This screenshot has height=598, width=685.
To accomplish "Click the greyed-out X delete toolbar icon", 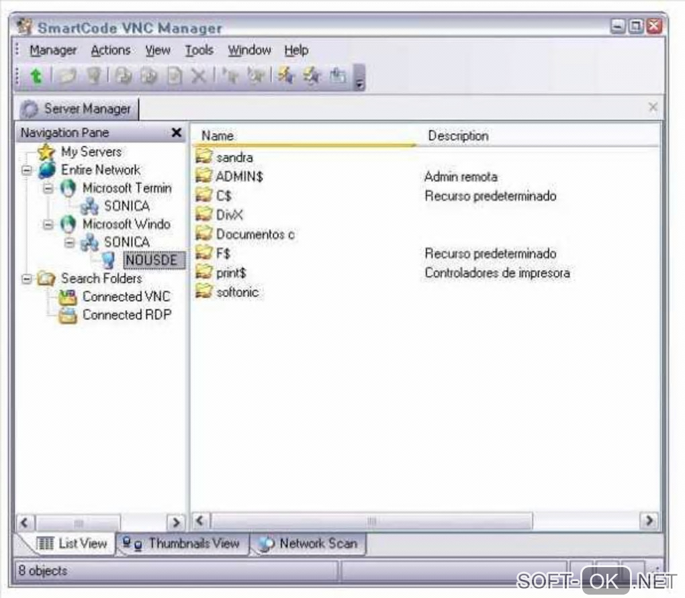I will (199, 77).
